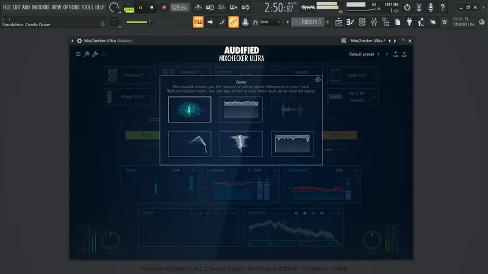The width and height of the screenshot is (488, 274).
Task: Open the Mixer view icon
Action: coord(374,22)
